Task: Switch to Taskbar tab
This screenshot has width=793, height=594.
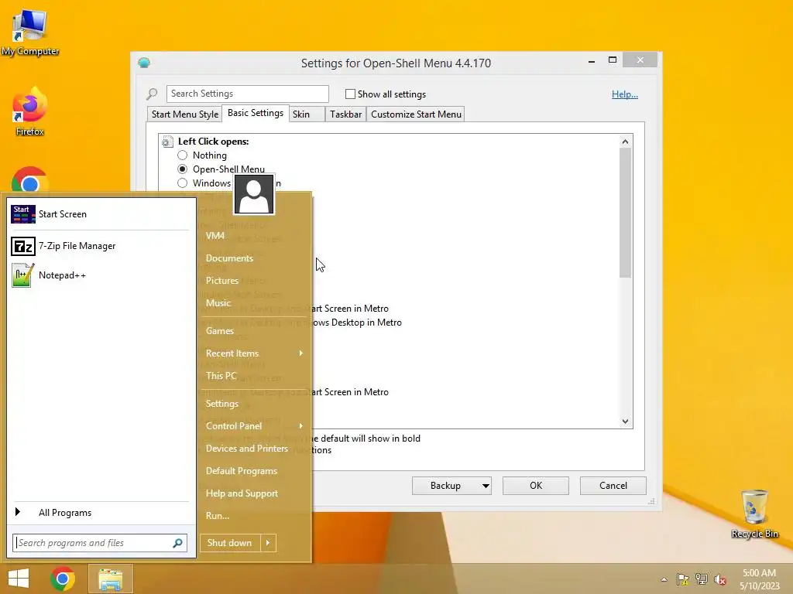Action: pyautogui.click(x=346, y=114)
